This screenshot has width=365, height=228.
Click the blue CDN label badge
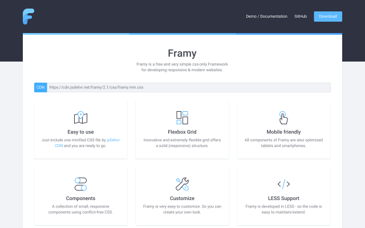[x=40, y=87]
